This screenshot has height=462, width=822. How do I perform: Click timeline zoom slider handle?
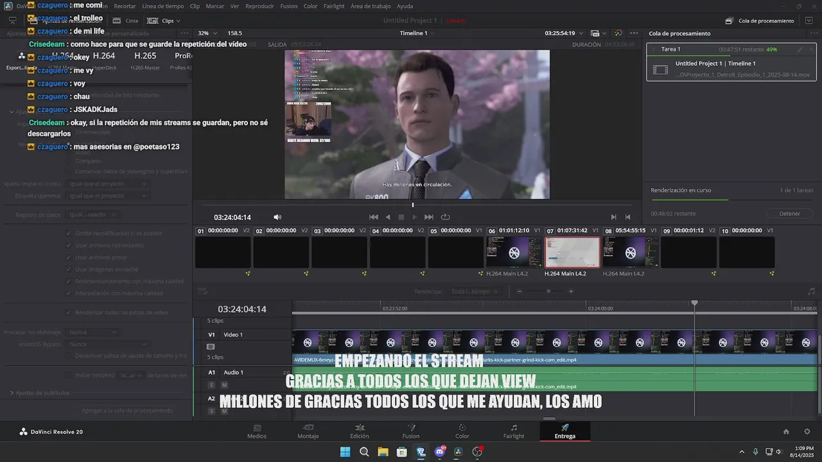click(x=548, y=291)
